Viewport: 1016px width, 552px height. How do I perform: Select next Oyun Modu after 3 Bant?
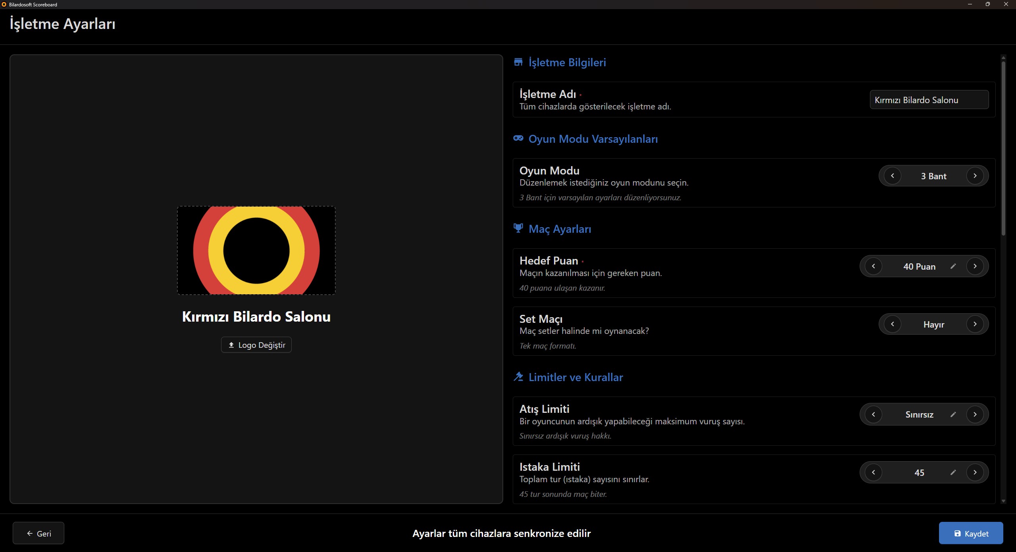pos(975,176)
